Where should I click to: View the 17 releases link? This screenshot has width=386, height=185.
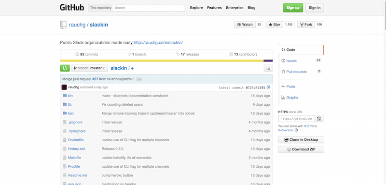pos(188,54)
